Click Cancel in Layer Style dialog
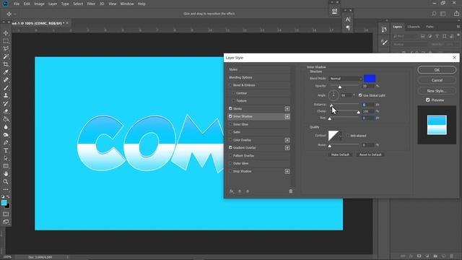This screenshot has width=462, height=260. coord(437,80)
